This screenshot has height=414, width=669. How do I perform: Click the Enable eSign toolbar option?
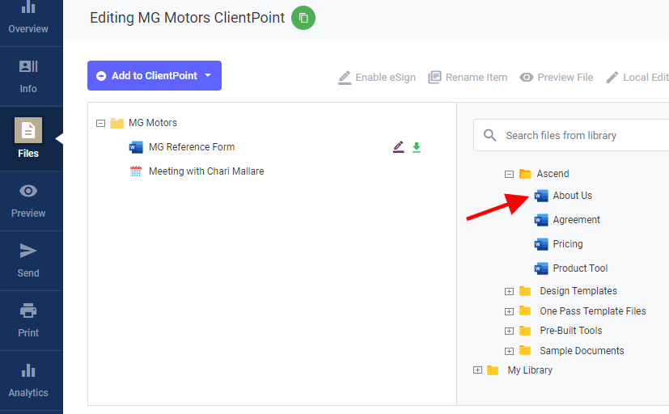coord(377,77)
